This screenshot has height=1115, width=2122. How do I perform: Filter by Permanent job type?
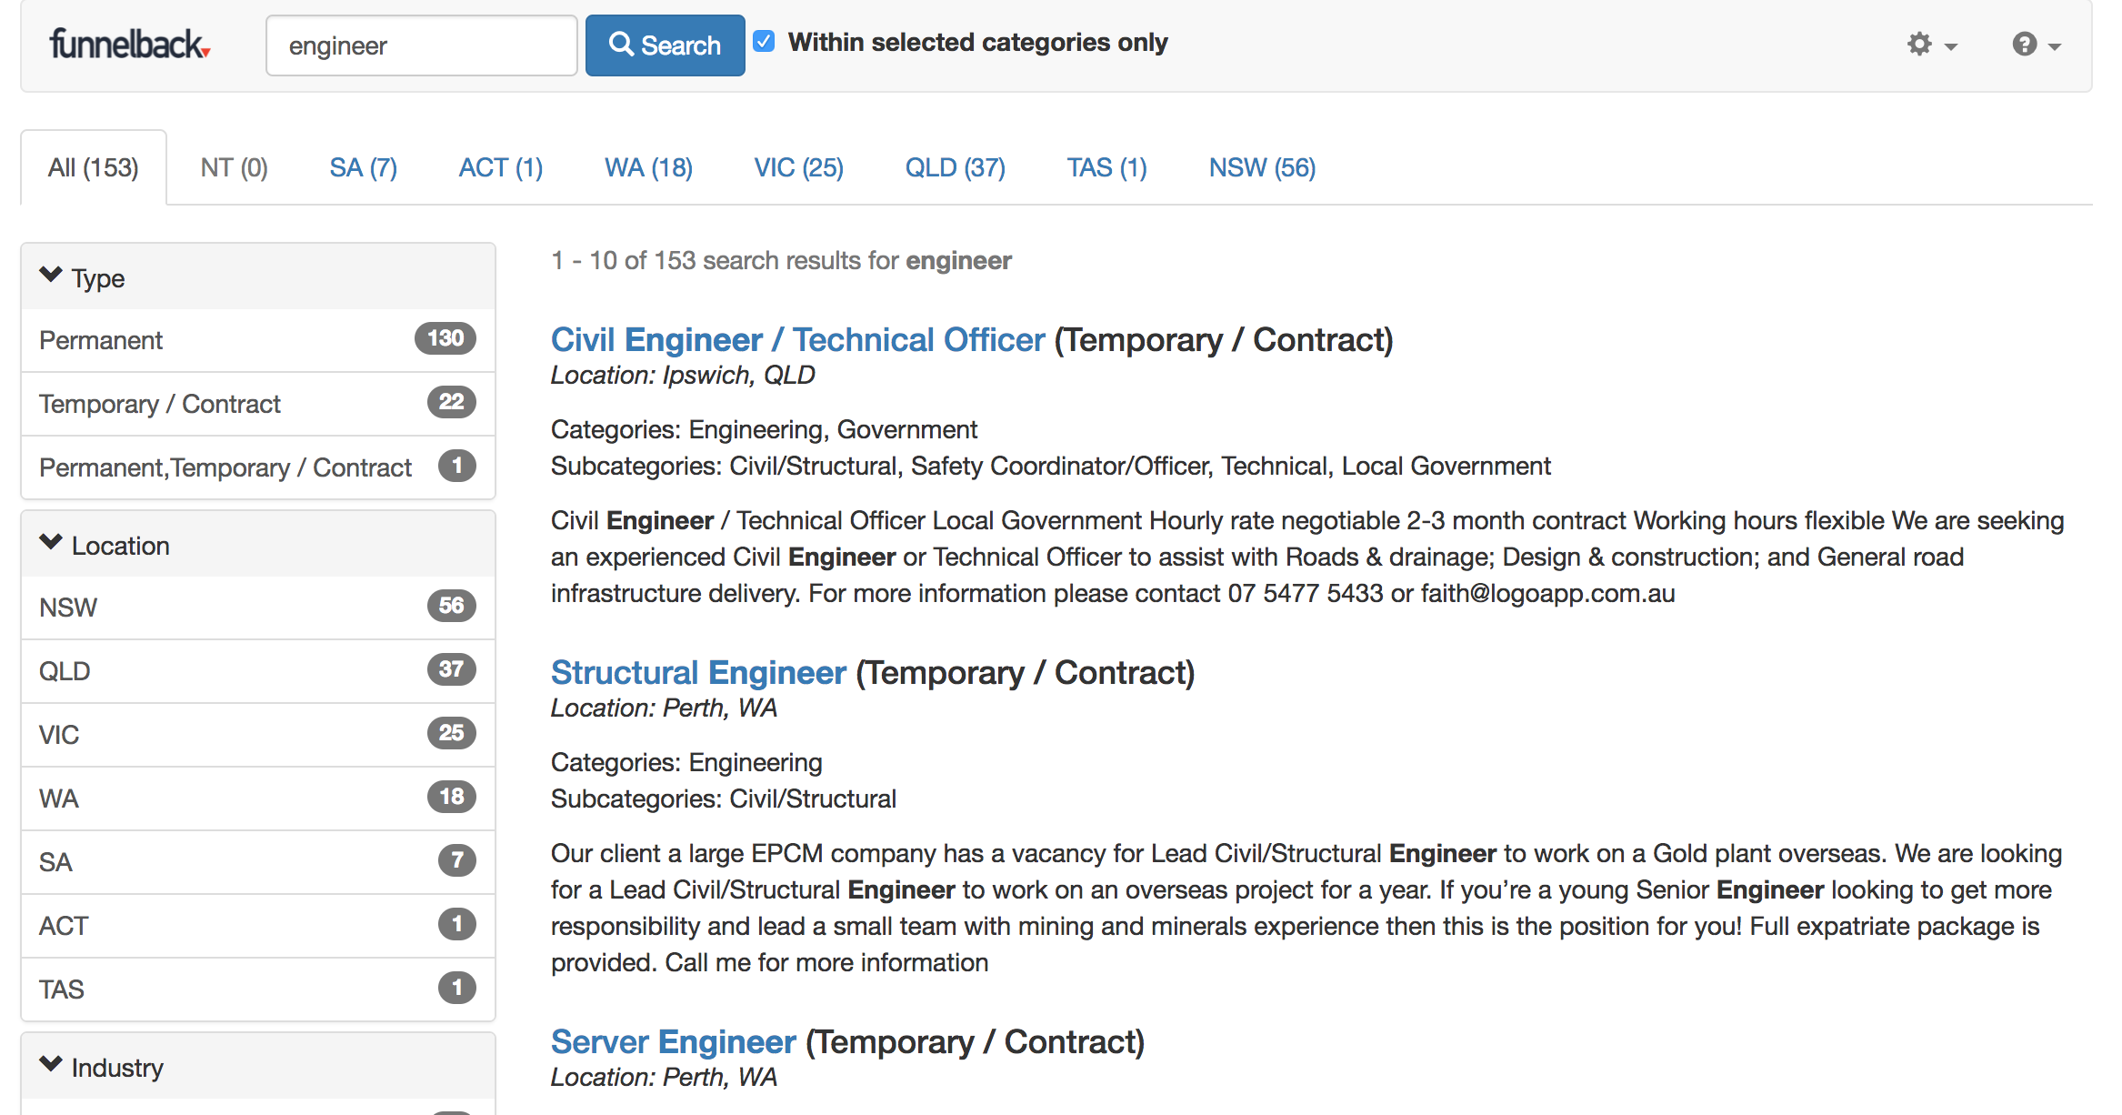point(101,341)
